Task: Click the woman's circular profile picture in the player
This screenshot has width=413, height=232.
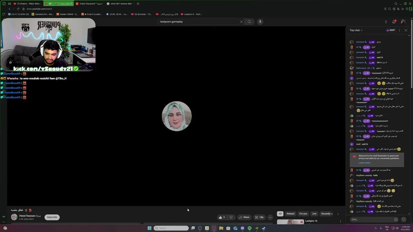Action: tap(176, 116)
